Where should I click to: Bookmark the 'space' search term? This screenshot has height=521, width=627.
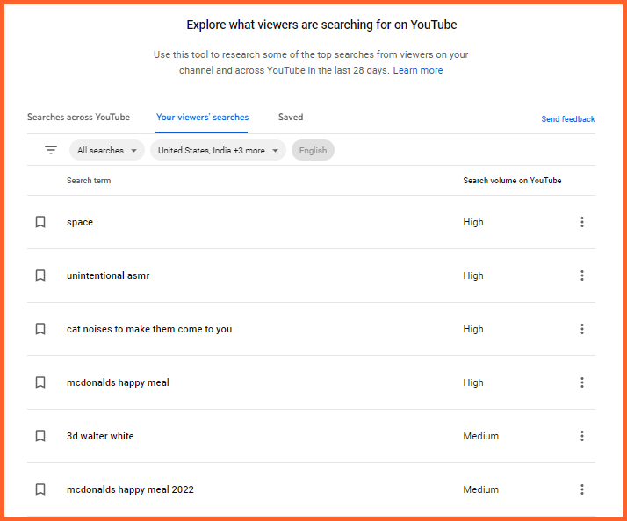click(40, 222)
